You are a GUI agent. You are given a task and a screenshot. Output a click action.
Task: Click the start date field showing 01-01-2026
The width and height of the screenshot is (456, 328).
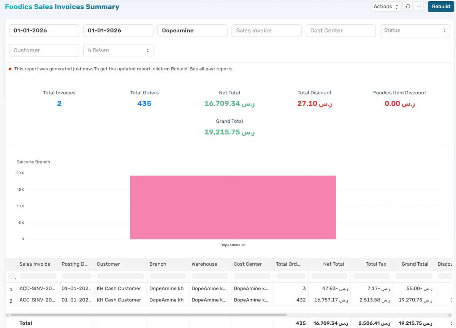[44, 30]
